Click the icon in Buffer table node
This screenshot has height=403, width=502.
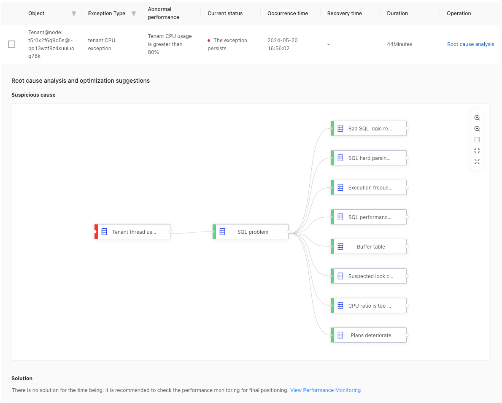point(341,246)
